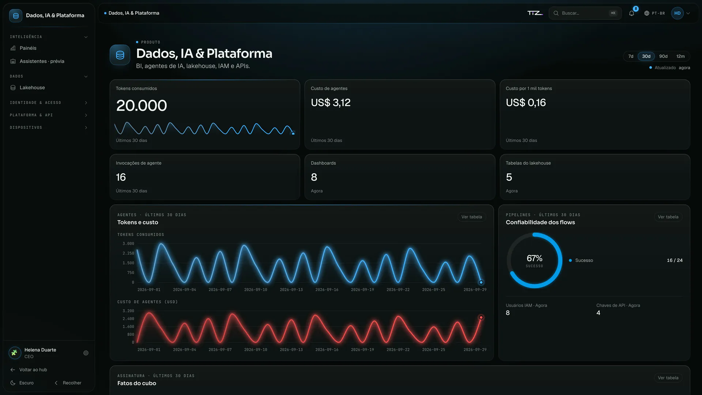The width and height of the screenshot is (702, 395).
Task: Click the Chaves de API value 4
Action: [598, 313]
